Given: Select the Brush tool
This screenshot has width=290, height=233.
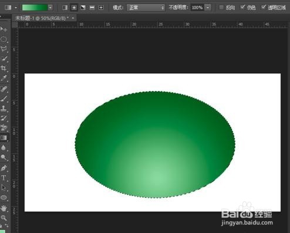Looking at the screenshot, I should pyautogui.click(x=4, y=99).
